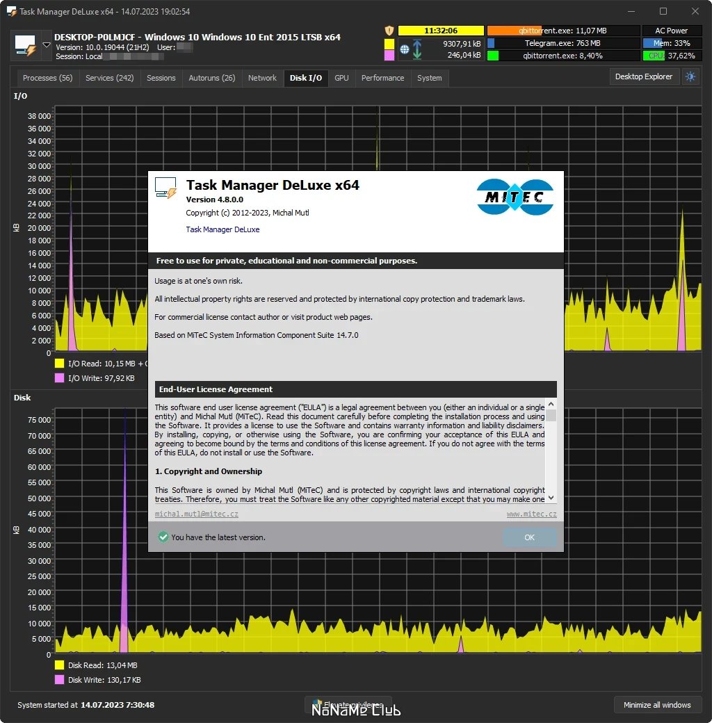Click Minimize all windows button
Screen dimensions: 712x723
pos(657,704)
